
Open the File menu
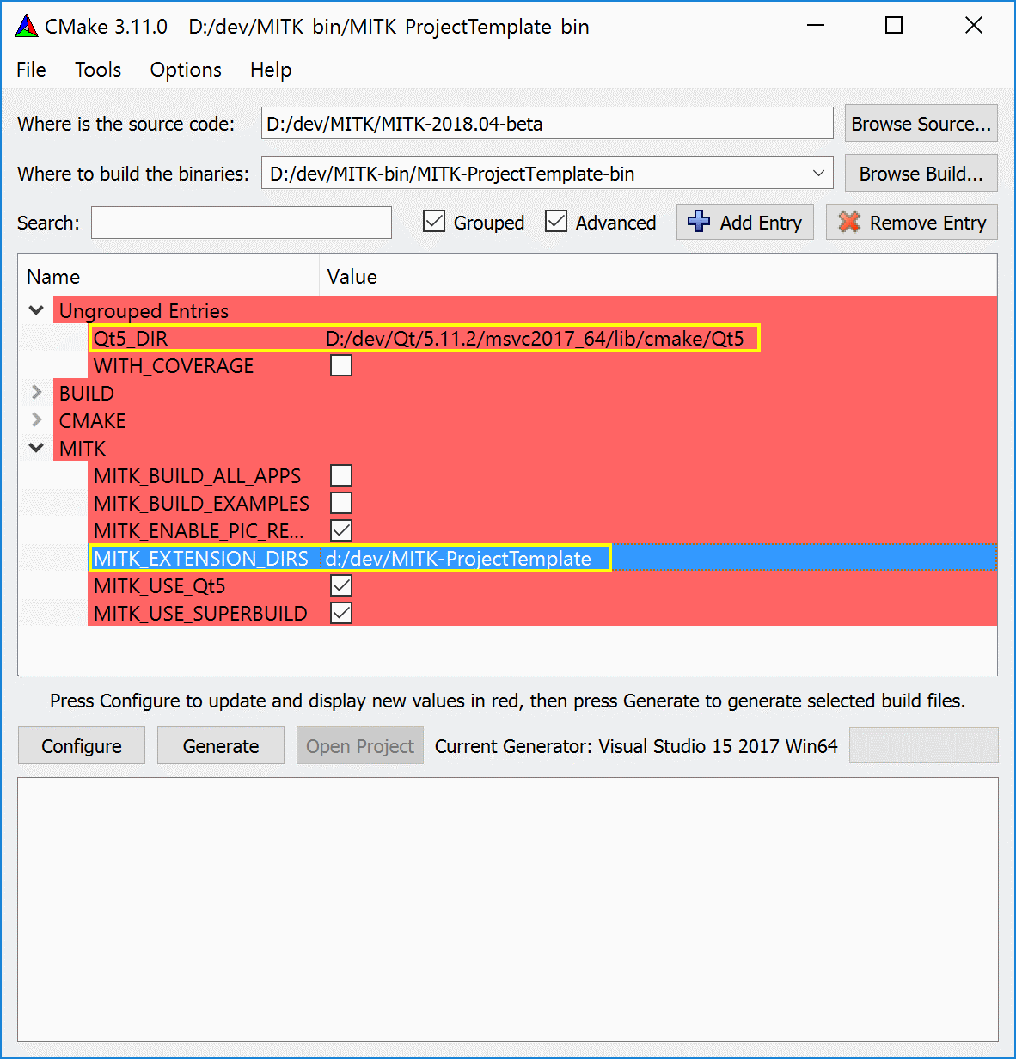point(31,70)
